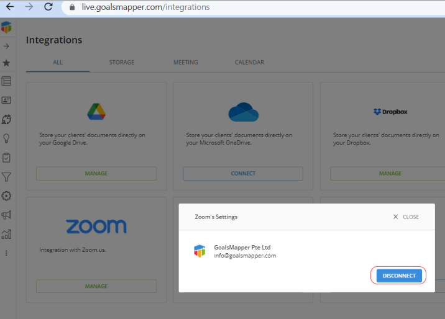Manage the Zoom integration

(96, 286)
